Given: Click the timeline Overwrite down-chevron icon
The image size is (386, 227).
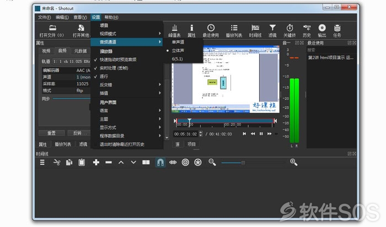Looking at the screenshot, I should (133, 163).
